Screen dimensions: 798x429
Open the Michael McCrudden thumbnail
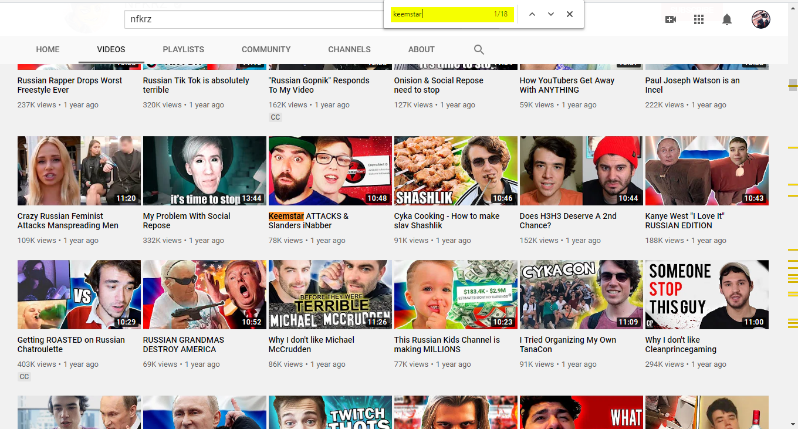pos(330,295)
